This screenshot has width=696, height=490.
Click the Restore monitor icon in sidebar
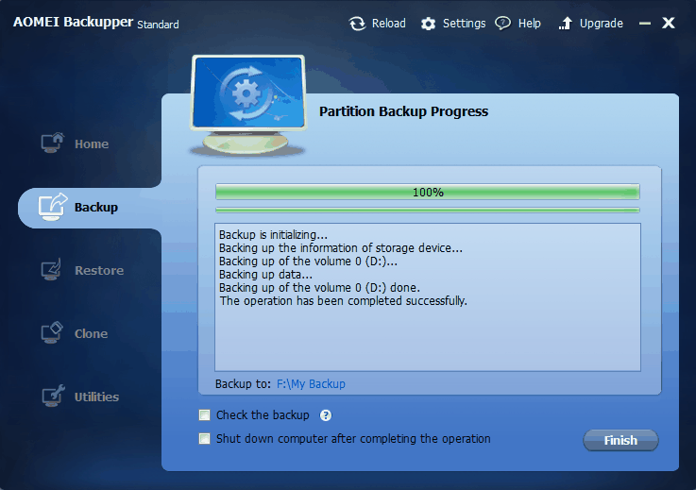pyautogui.click(x=52, y=269)
